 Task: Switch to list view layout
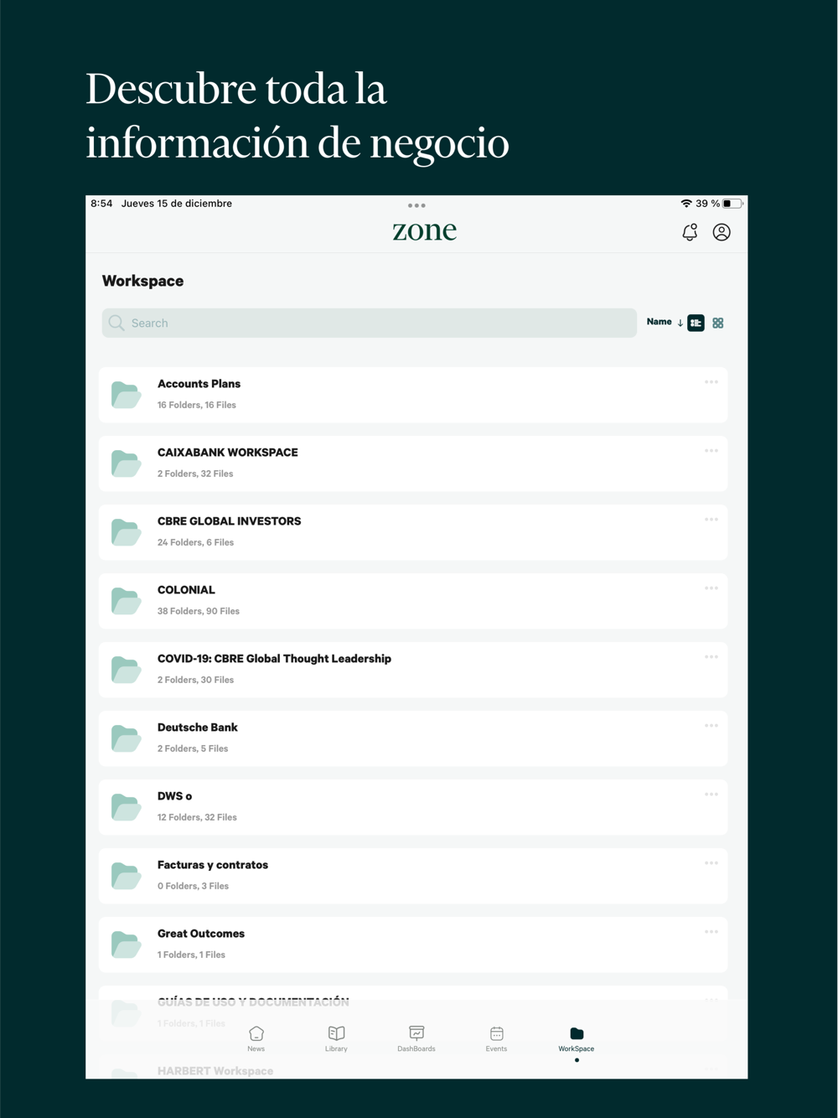[696, 323]
